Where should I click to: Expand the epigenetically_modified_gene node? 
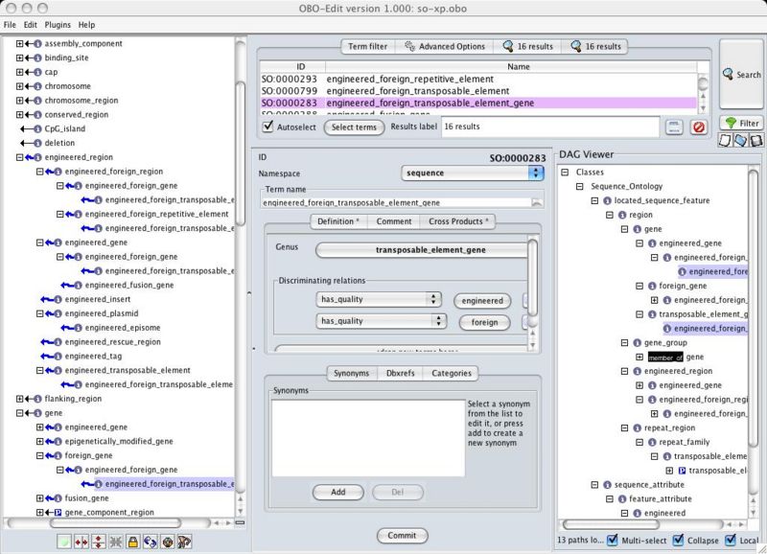click(x=39, y=441)
